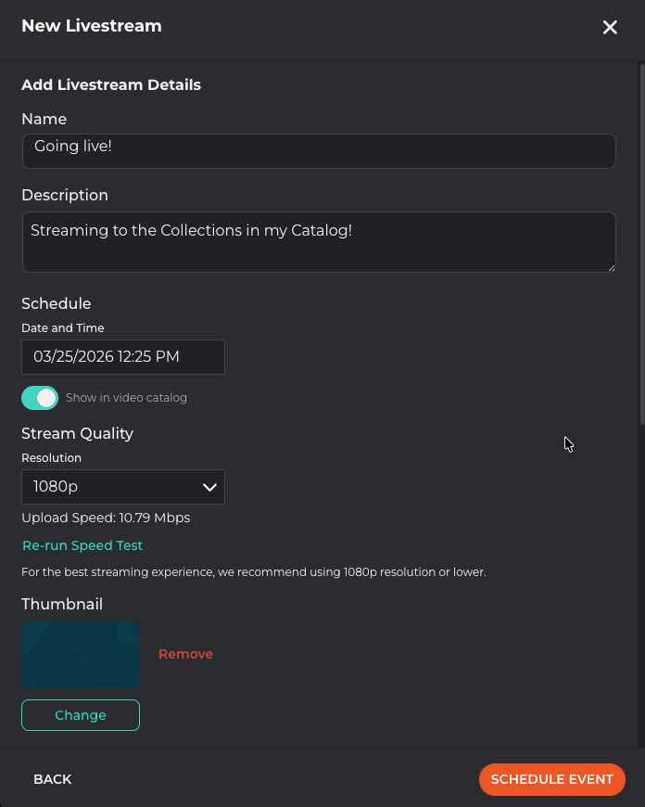Click the chevron arrow in the Resolution box
The width and height of the screenshot is (645, 807).
coord(209,487)
